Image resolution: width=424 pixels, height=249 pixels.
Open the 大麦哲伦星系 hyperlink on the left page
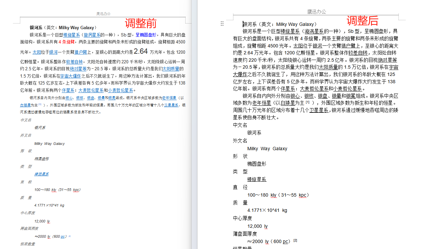(91, 90)
